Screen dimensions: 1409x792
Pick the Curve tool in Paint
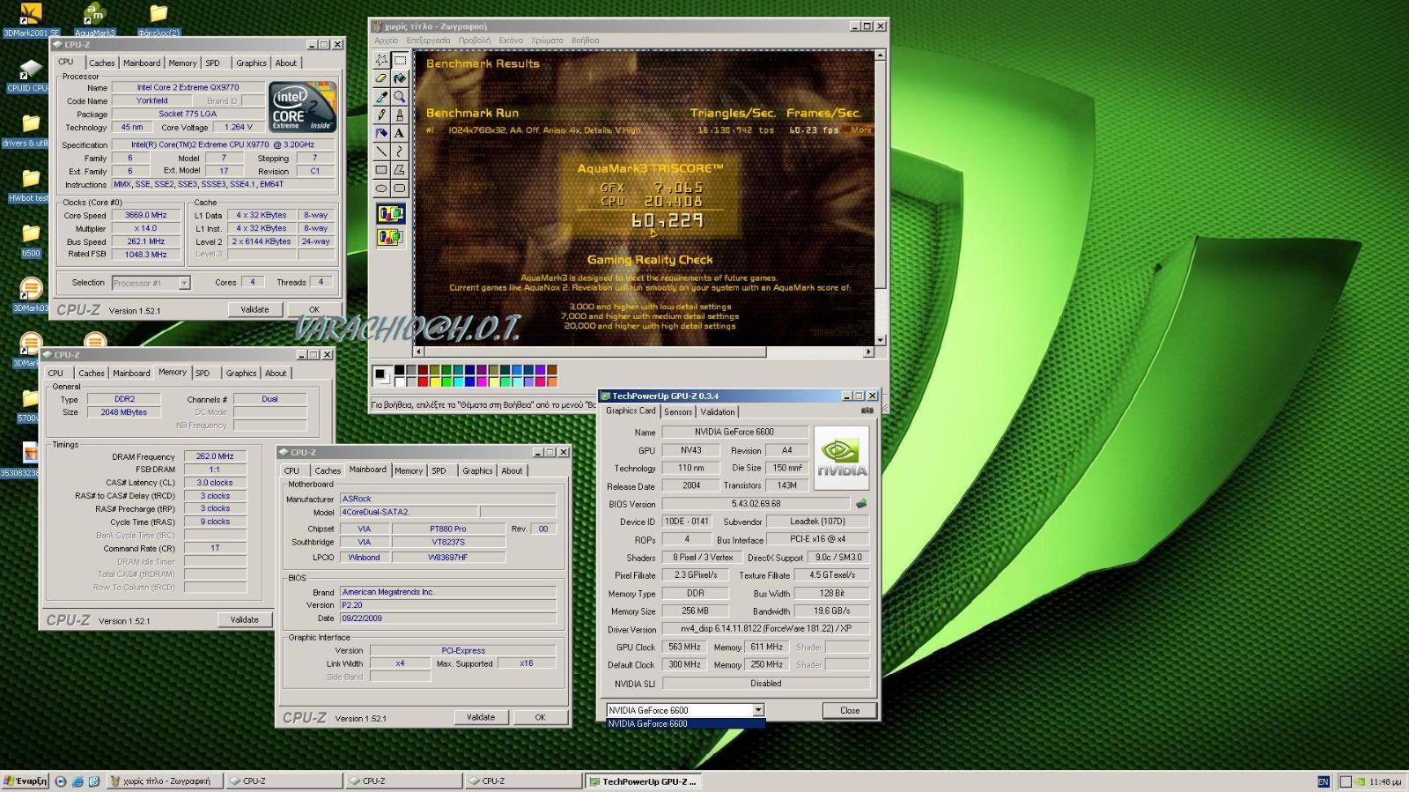point(400,152)
